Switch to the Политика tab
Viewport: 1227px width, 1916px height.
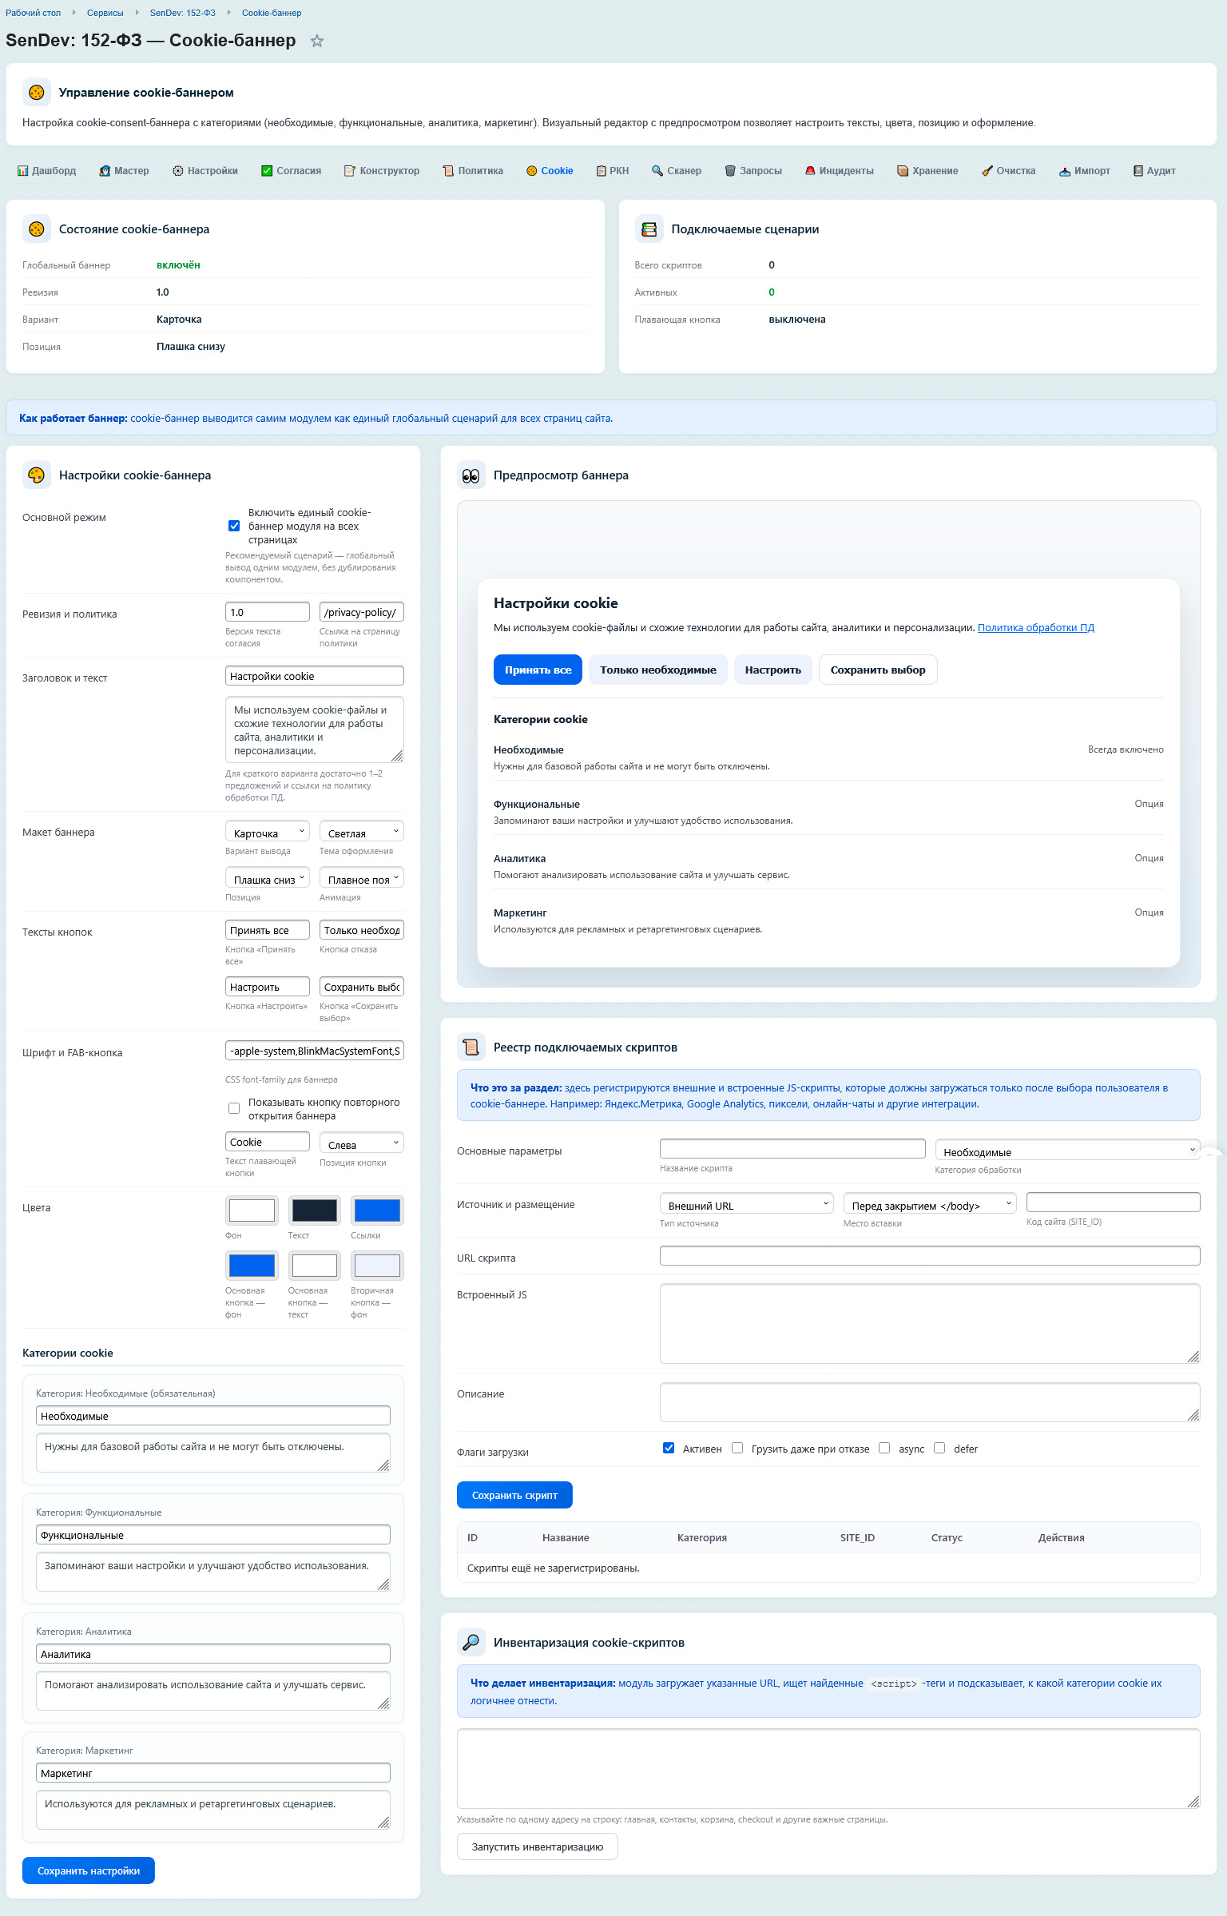pos(473,171)
